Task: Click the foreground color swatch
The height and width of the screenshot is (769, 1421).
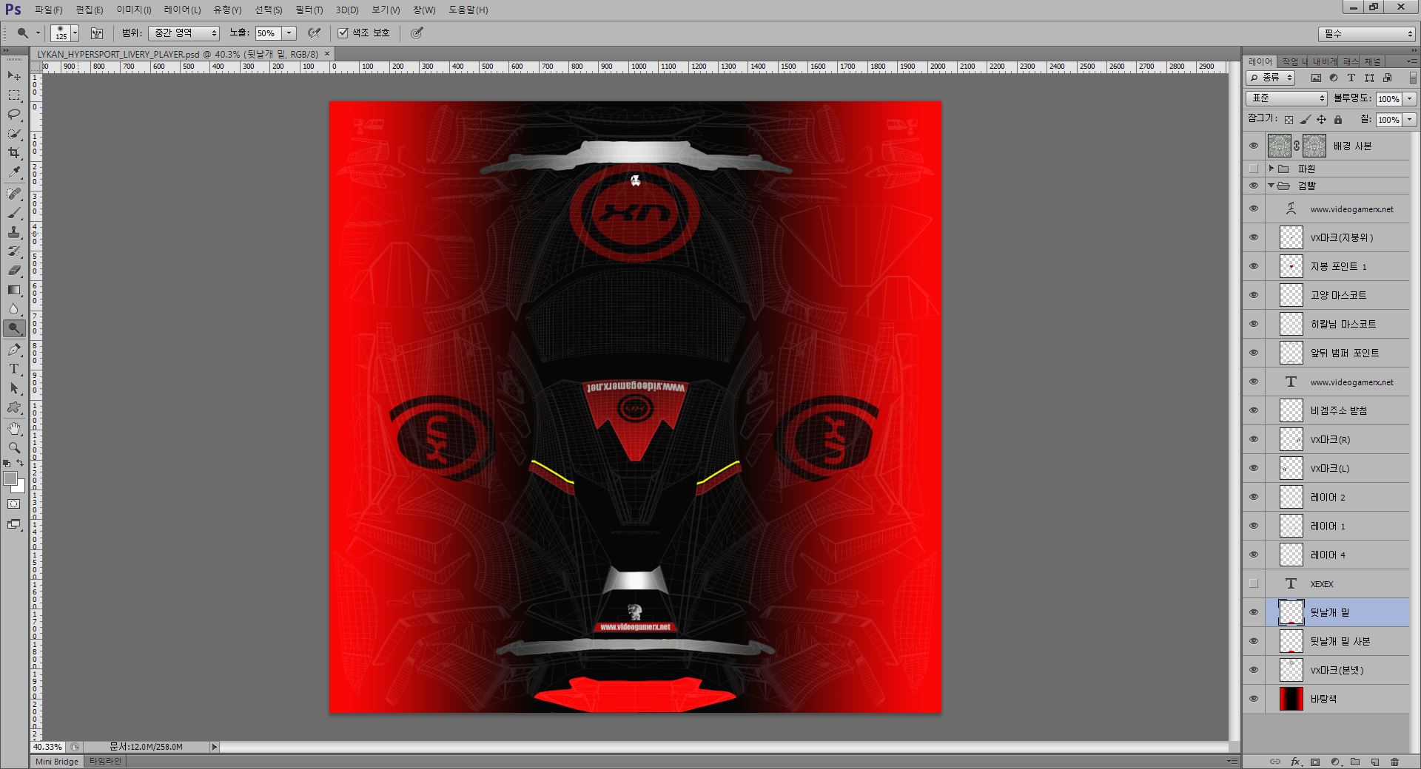Action: click(x=10, y=479)
